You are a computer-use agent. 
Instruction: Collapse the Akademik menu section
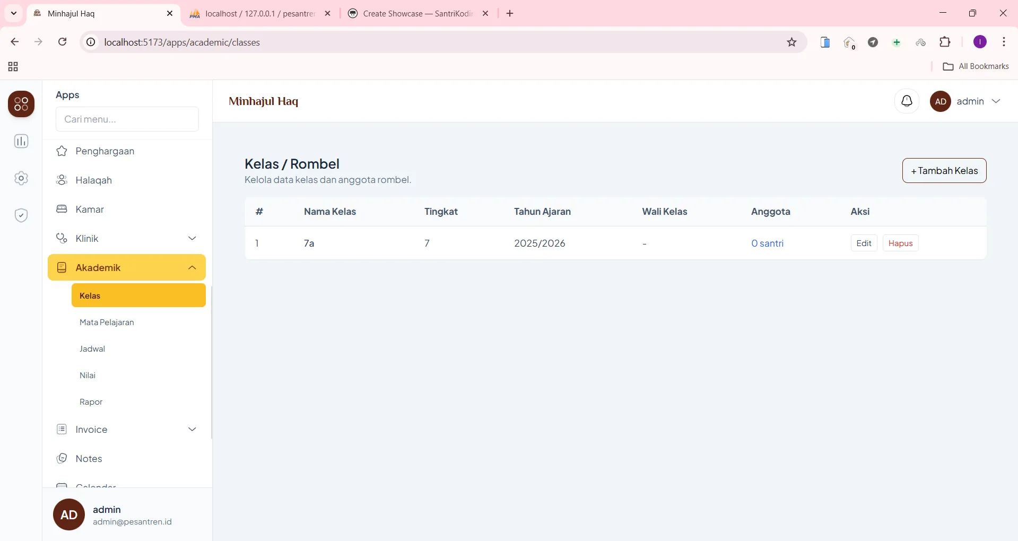[127, 267]
